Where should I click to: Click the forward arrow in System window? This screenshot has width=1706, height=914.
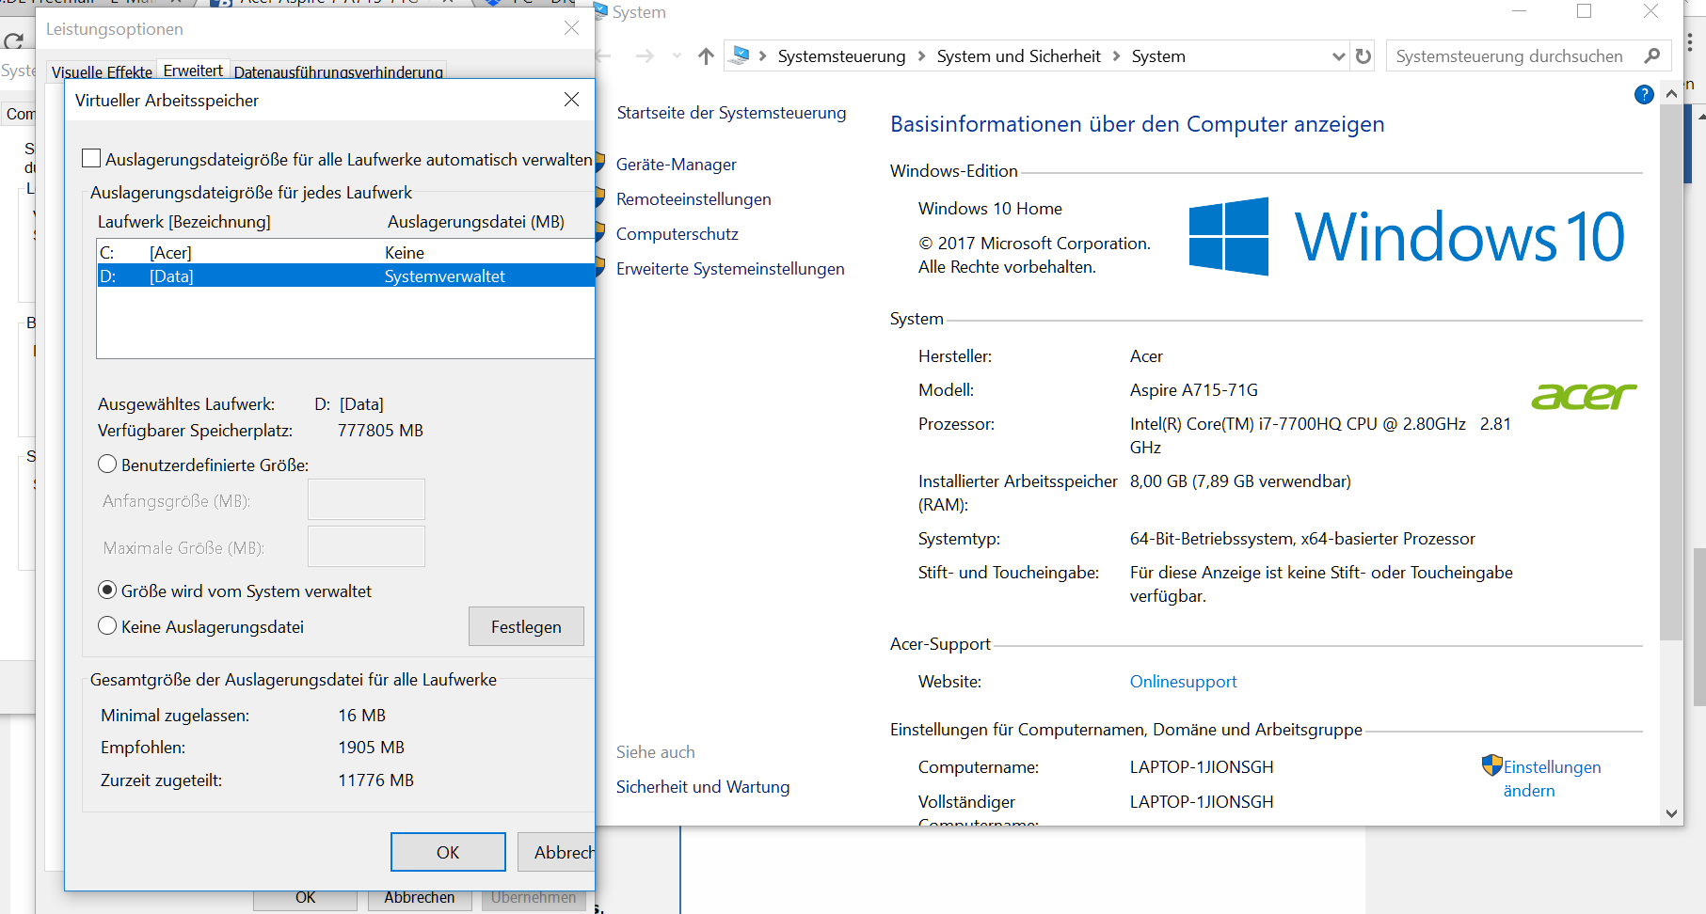[645, 56]
